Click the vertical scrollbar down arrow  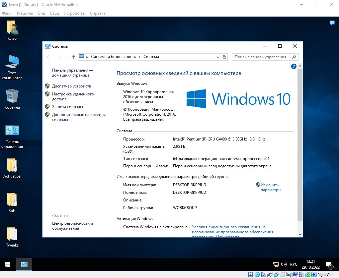[300, 234]
